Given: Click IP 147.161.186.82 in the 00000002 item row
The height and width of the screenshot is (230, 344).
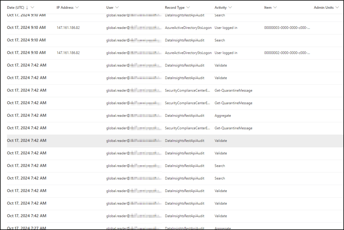Looking at the screenshot, I should pyautogui.click(x=68, y=53).
